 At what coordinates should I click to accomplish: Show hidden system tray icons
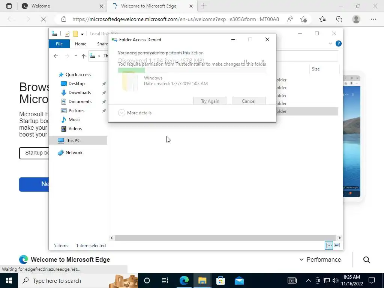click(x=309, y=280)
